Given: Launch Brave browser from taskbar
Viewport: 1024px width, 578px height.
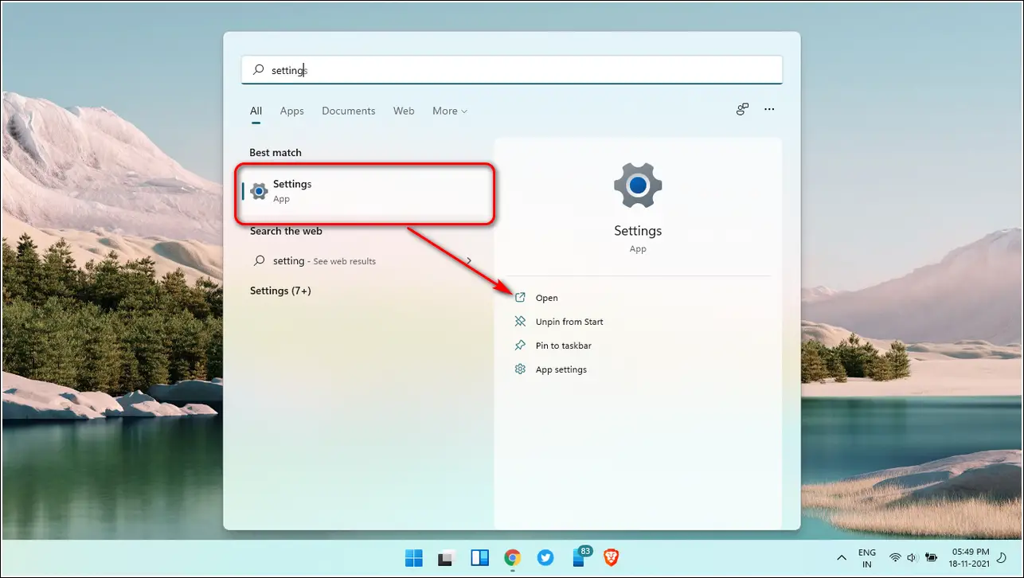Looking at the screenshot, I should 611,557.
